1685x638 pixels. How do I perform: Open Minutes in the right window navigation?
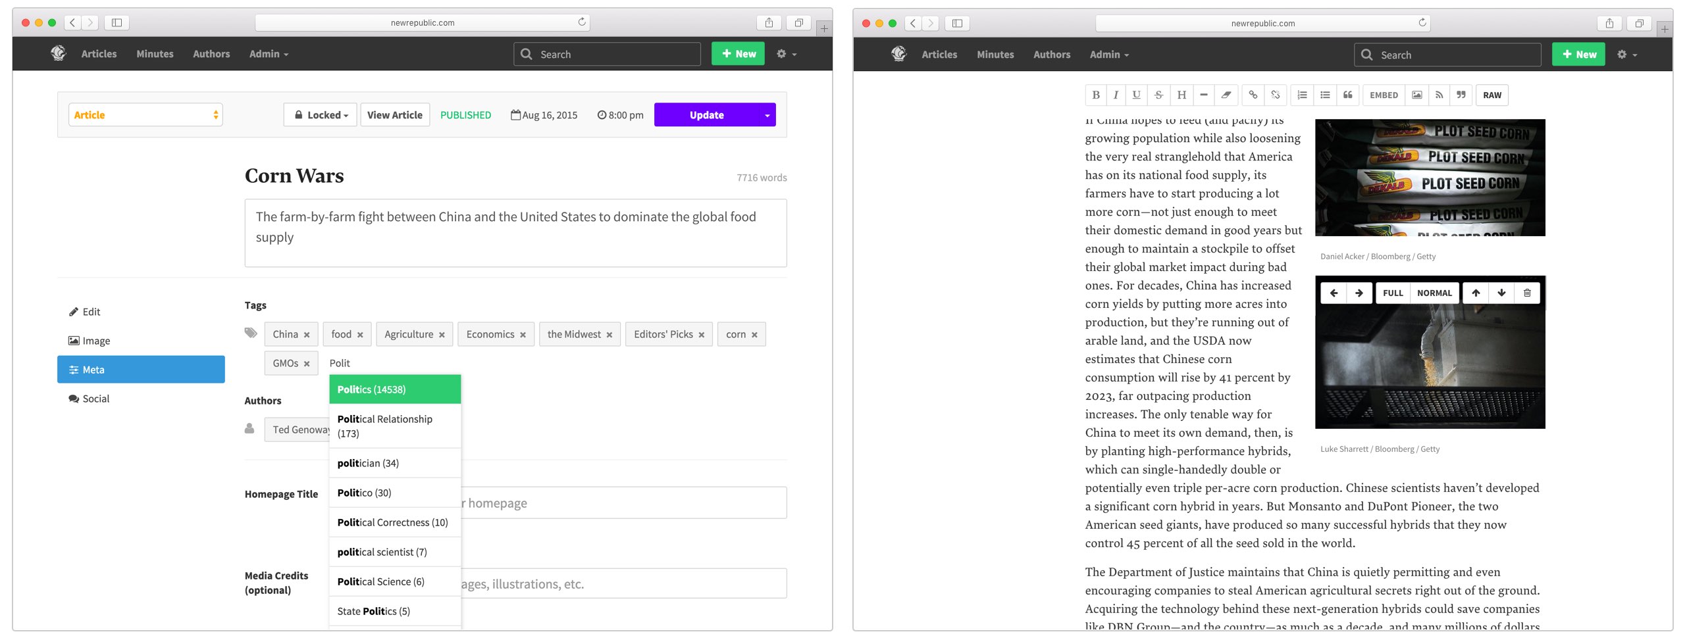click(995, 55)
